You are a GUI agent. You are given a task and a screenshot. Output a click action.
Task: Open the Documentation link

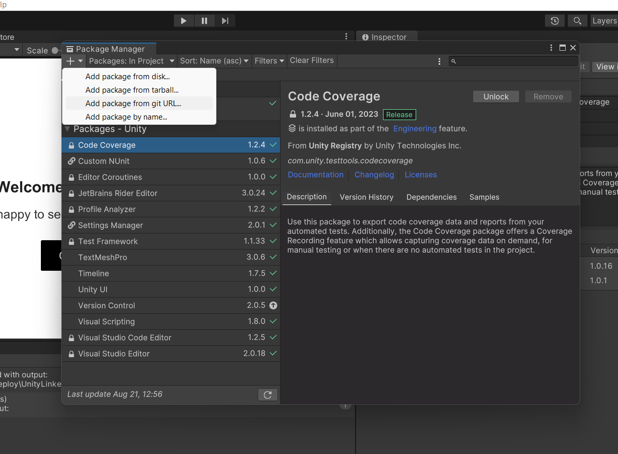coord(316,174)
